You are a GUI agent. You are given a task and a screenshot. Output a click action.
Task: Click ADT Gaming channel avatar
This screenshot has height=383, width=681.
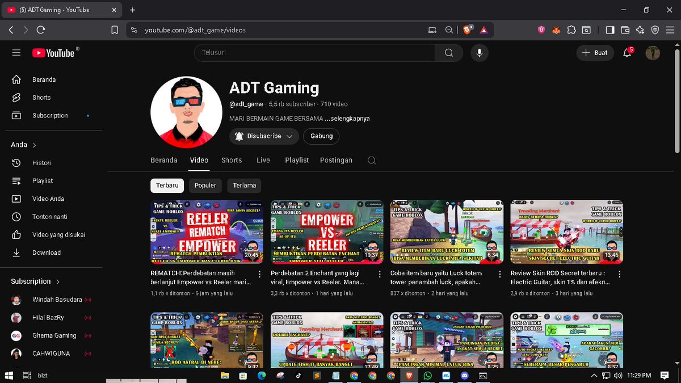pos(186,112)
